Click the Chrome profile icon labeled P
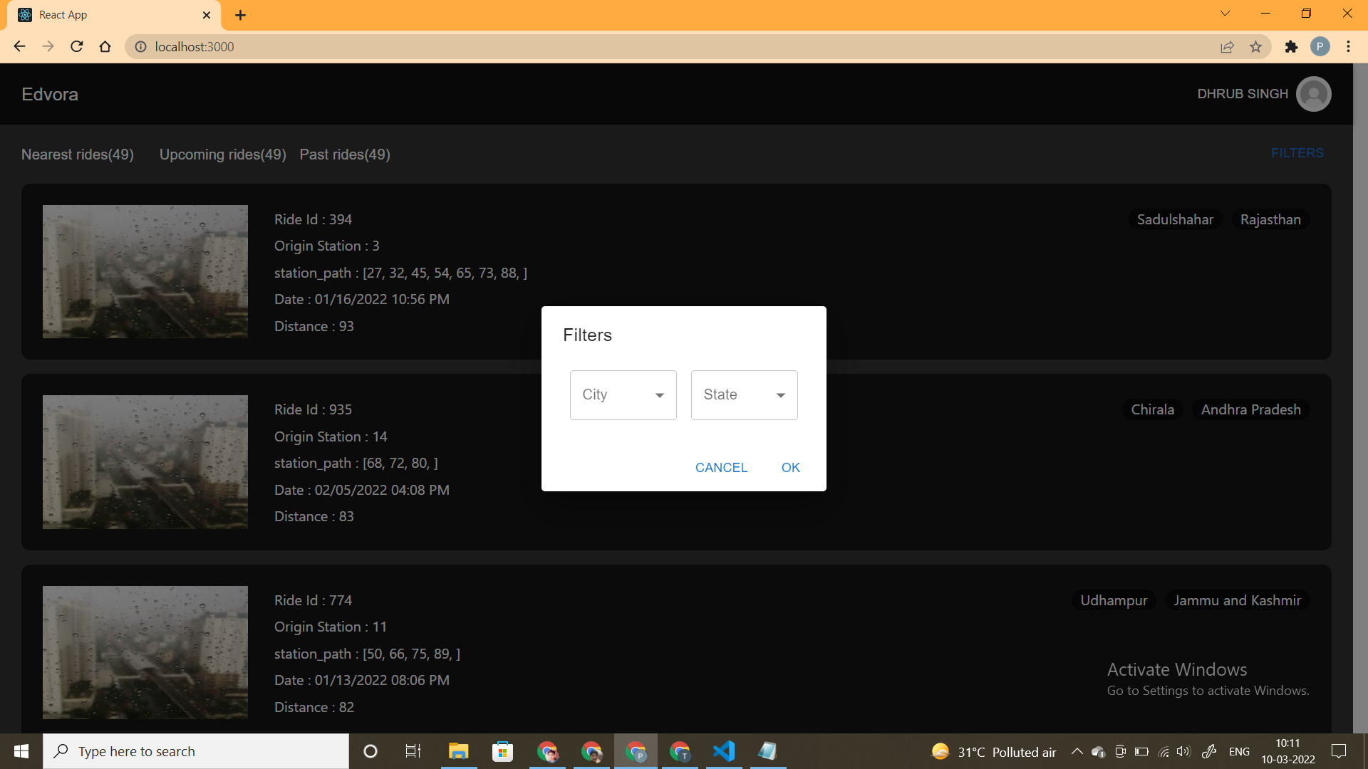Image resolution: width=1368 pixels, height=769 pixels. [1321, 46]
